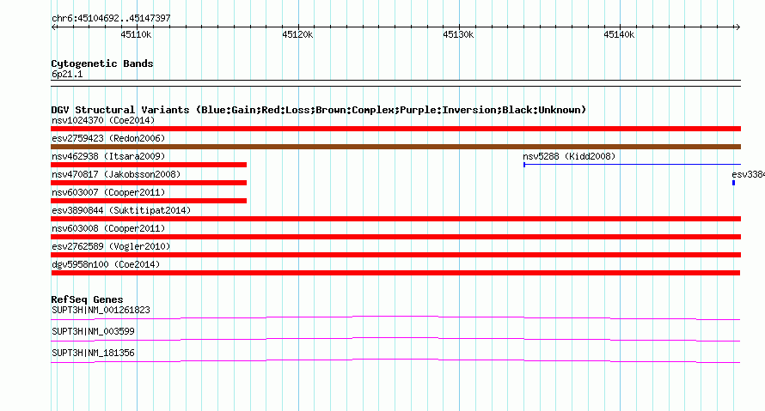Open variant nsv1024370 (Coe2014) label
This screenshot has height=411, width=765.
103,120
